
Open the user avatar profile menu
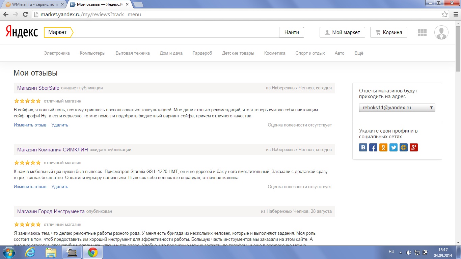click(x=441, y=32)
